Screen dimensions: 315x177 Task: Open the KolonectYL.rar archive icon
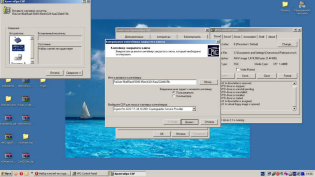tap(8, 118)
